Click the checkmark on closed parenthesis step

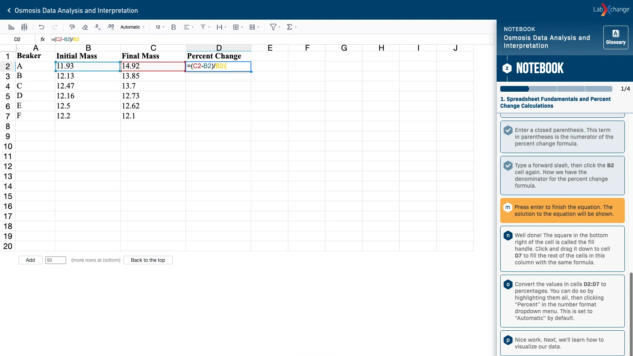(x=508, y=130)
